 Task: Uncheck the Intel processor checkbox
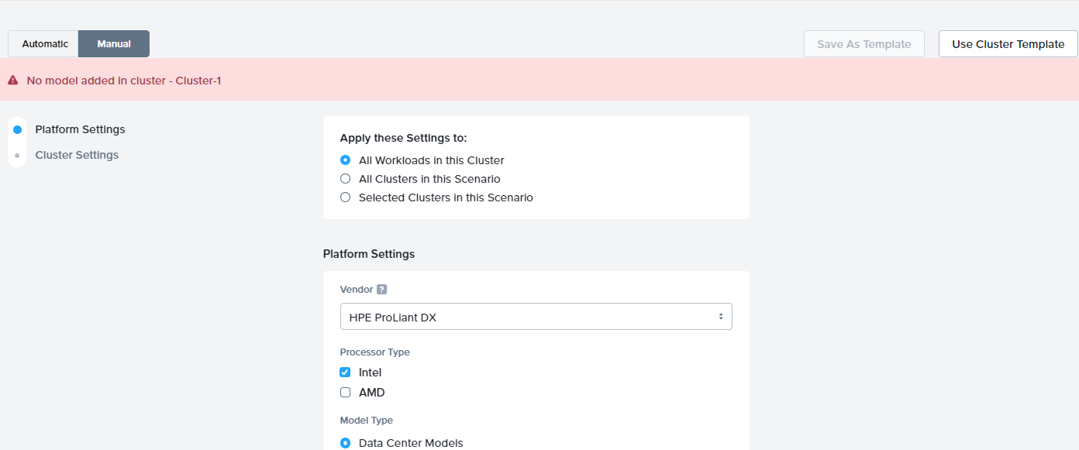tap(345, 372)
